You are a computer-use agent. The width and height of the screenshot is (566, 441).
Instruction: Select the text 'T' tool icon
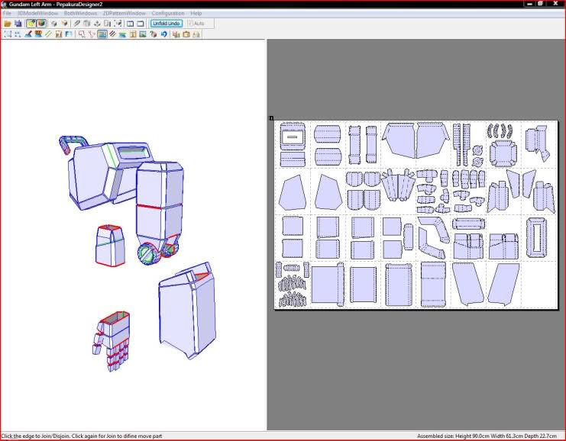pyautogui.click(x=133, y=34)
